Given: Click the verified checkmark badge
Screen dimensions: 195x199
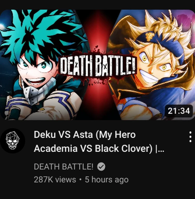Looking at the screenshot, I should [x=101, y=167].
